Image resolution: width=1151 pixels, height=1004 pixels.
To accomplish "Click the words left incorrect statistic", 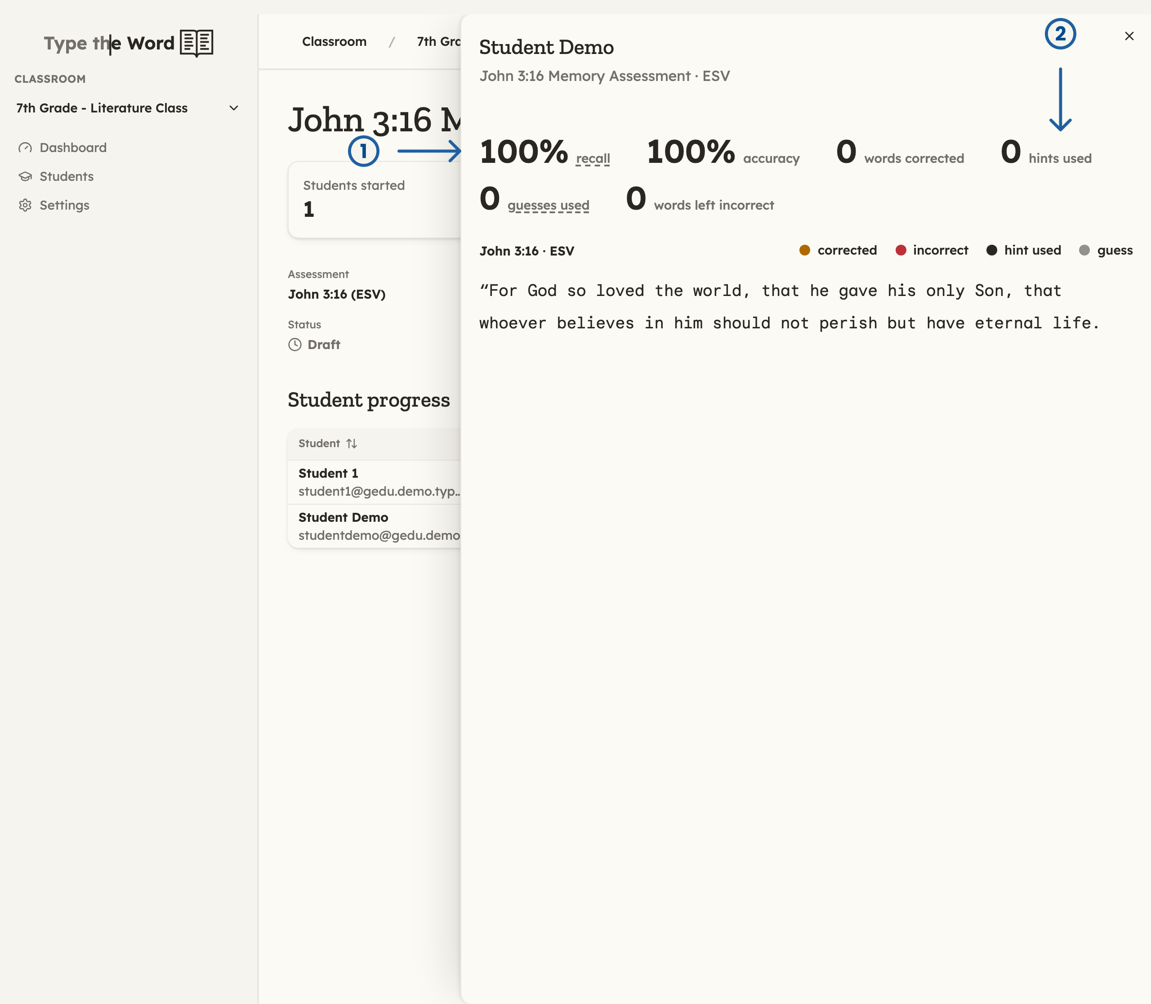I will pyautogui.click(x=700, y=199).
